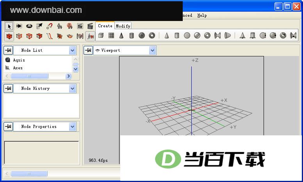This screenshot has width=303, height=182.
Task: Click the Aqsis render engine icon
Action: (8, 60)
